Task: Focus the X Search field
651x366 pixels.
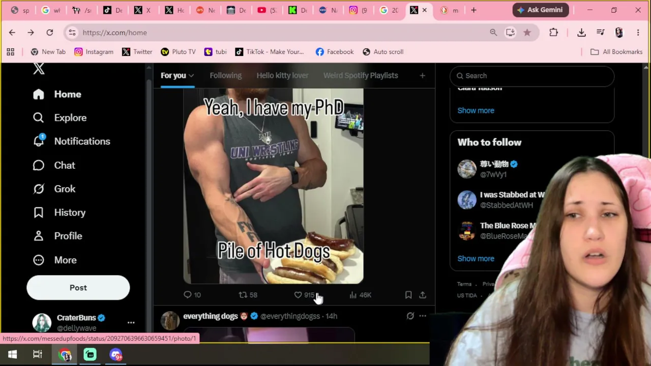Action: coord(532,76)
